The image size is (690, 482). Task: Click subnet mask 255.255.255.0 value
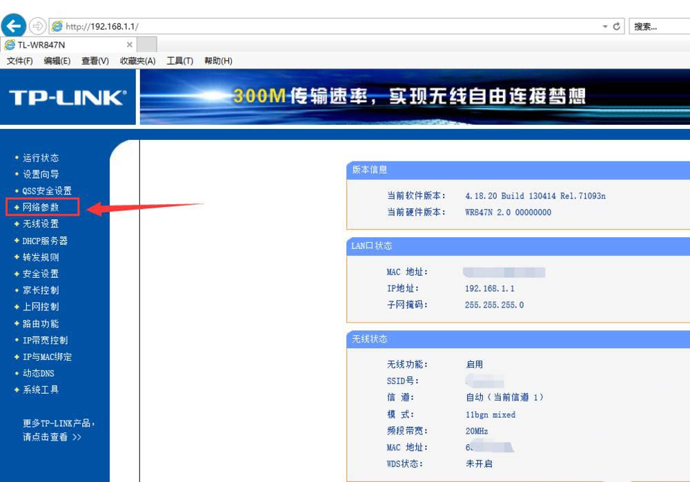[x=494, y=305]
